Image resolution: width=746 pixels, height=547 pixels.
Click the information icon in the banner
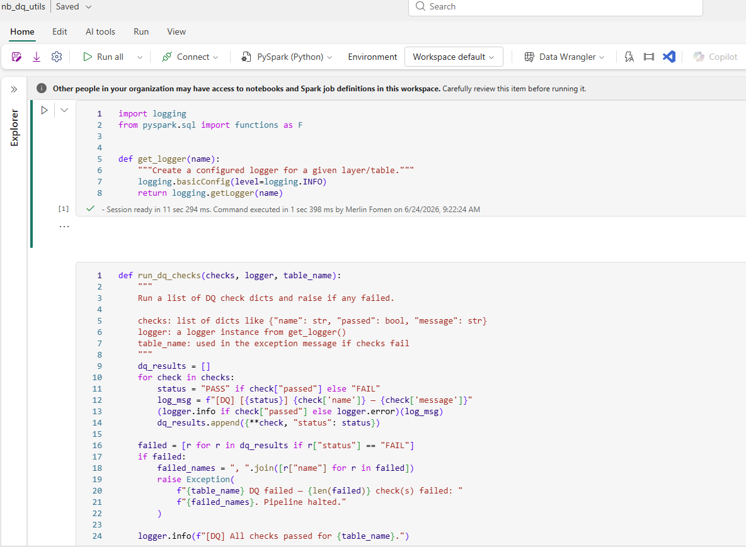[42, 88]
